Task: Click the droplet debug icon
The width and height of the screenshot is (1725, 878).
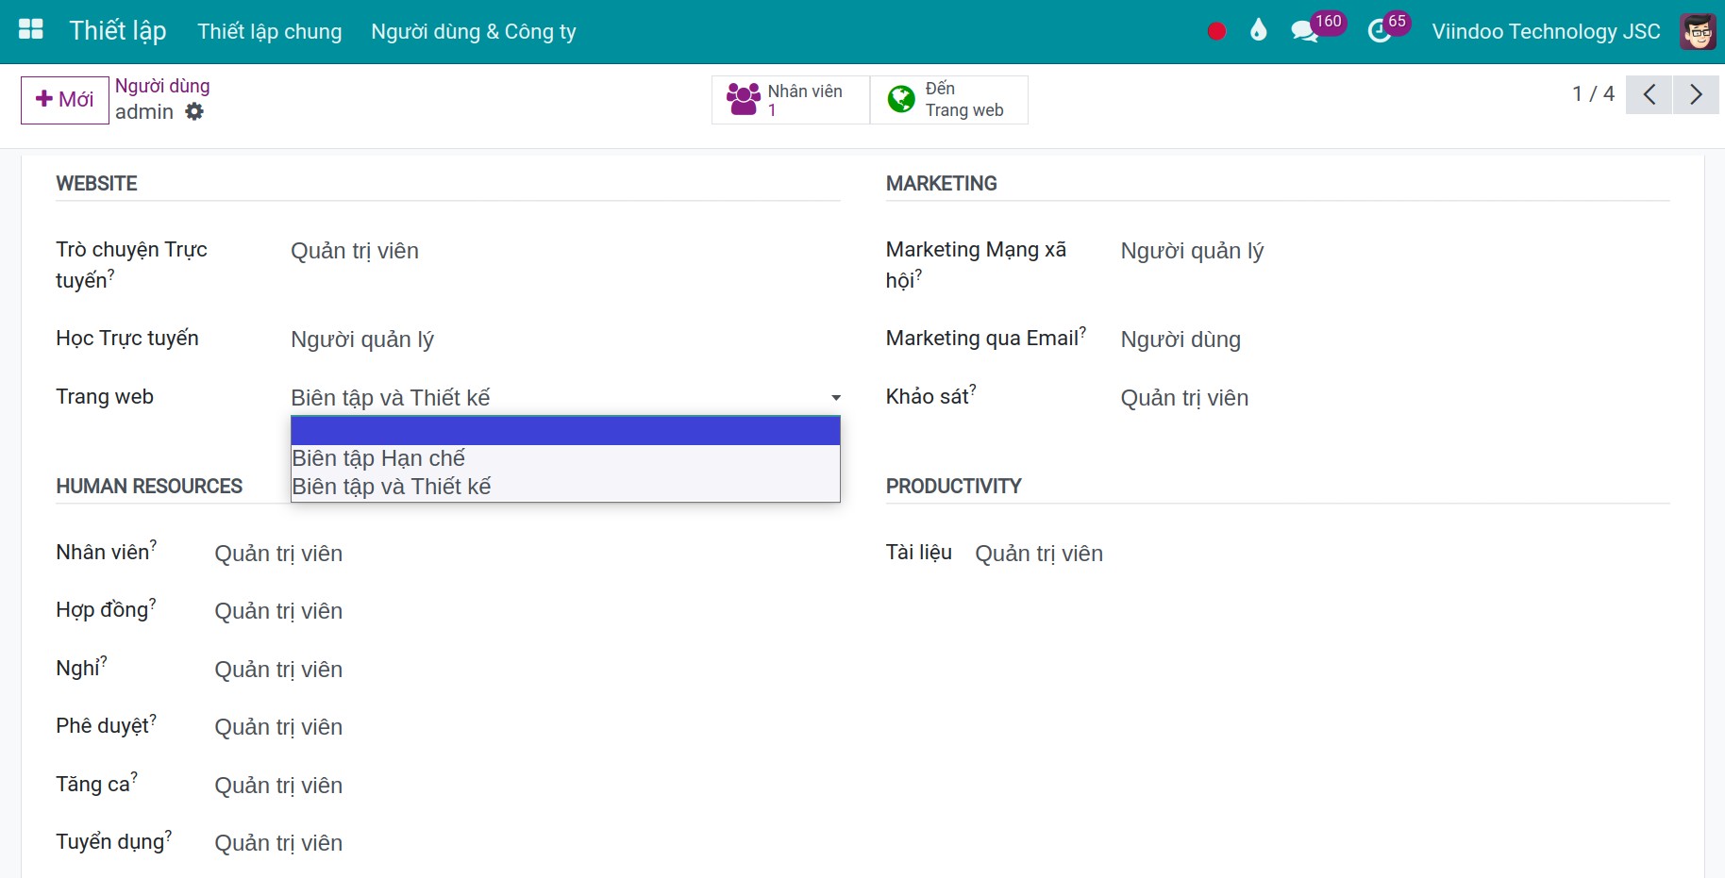Action: pos(1258,30)
